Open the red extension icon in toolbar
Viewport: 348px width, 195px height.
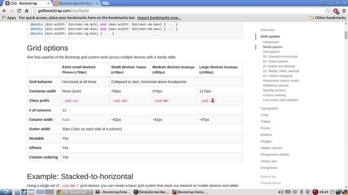[336, 11]
